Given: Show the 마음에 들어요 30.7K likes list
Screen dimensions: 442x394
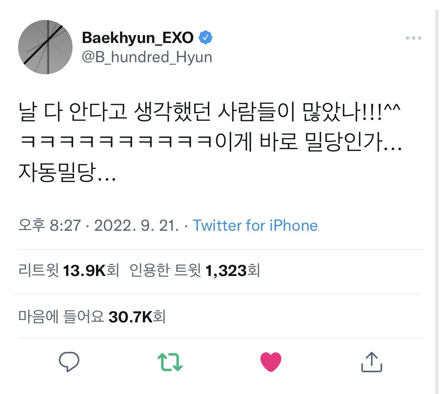Looking at the screenshot, I should point(92,317).
